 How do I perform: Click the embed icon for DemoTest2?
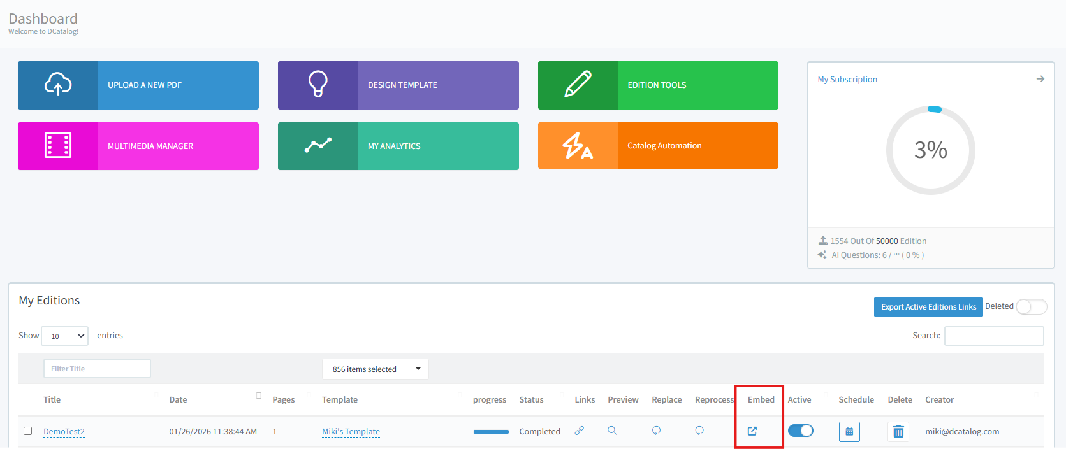(x=752, y=431)
